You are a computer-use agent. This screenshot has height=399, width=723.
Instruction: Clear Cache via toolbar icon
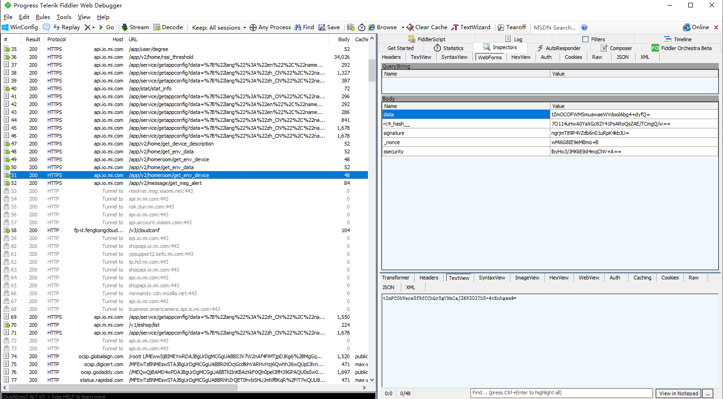(x=427, y=27)
